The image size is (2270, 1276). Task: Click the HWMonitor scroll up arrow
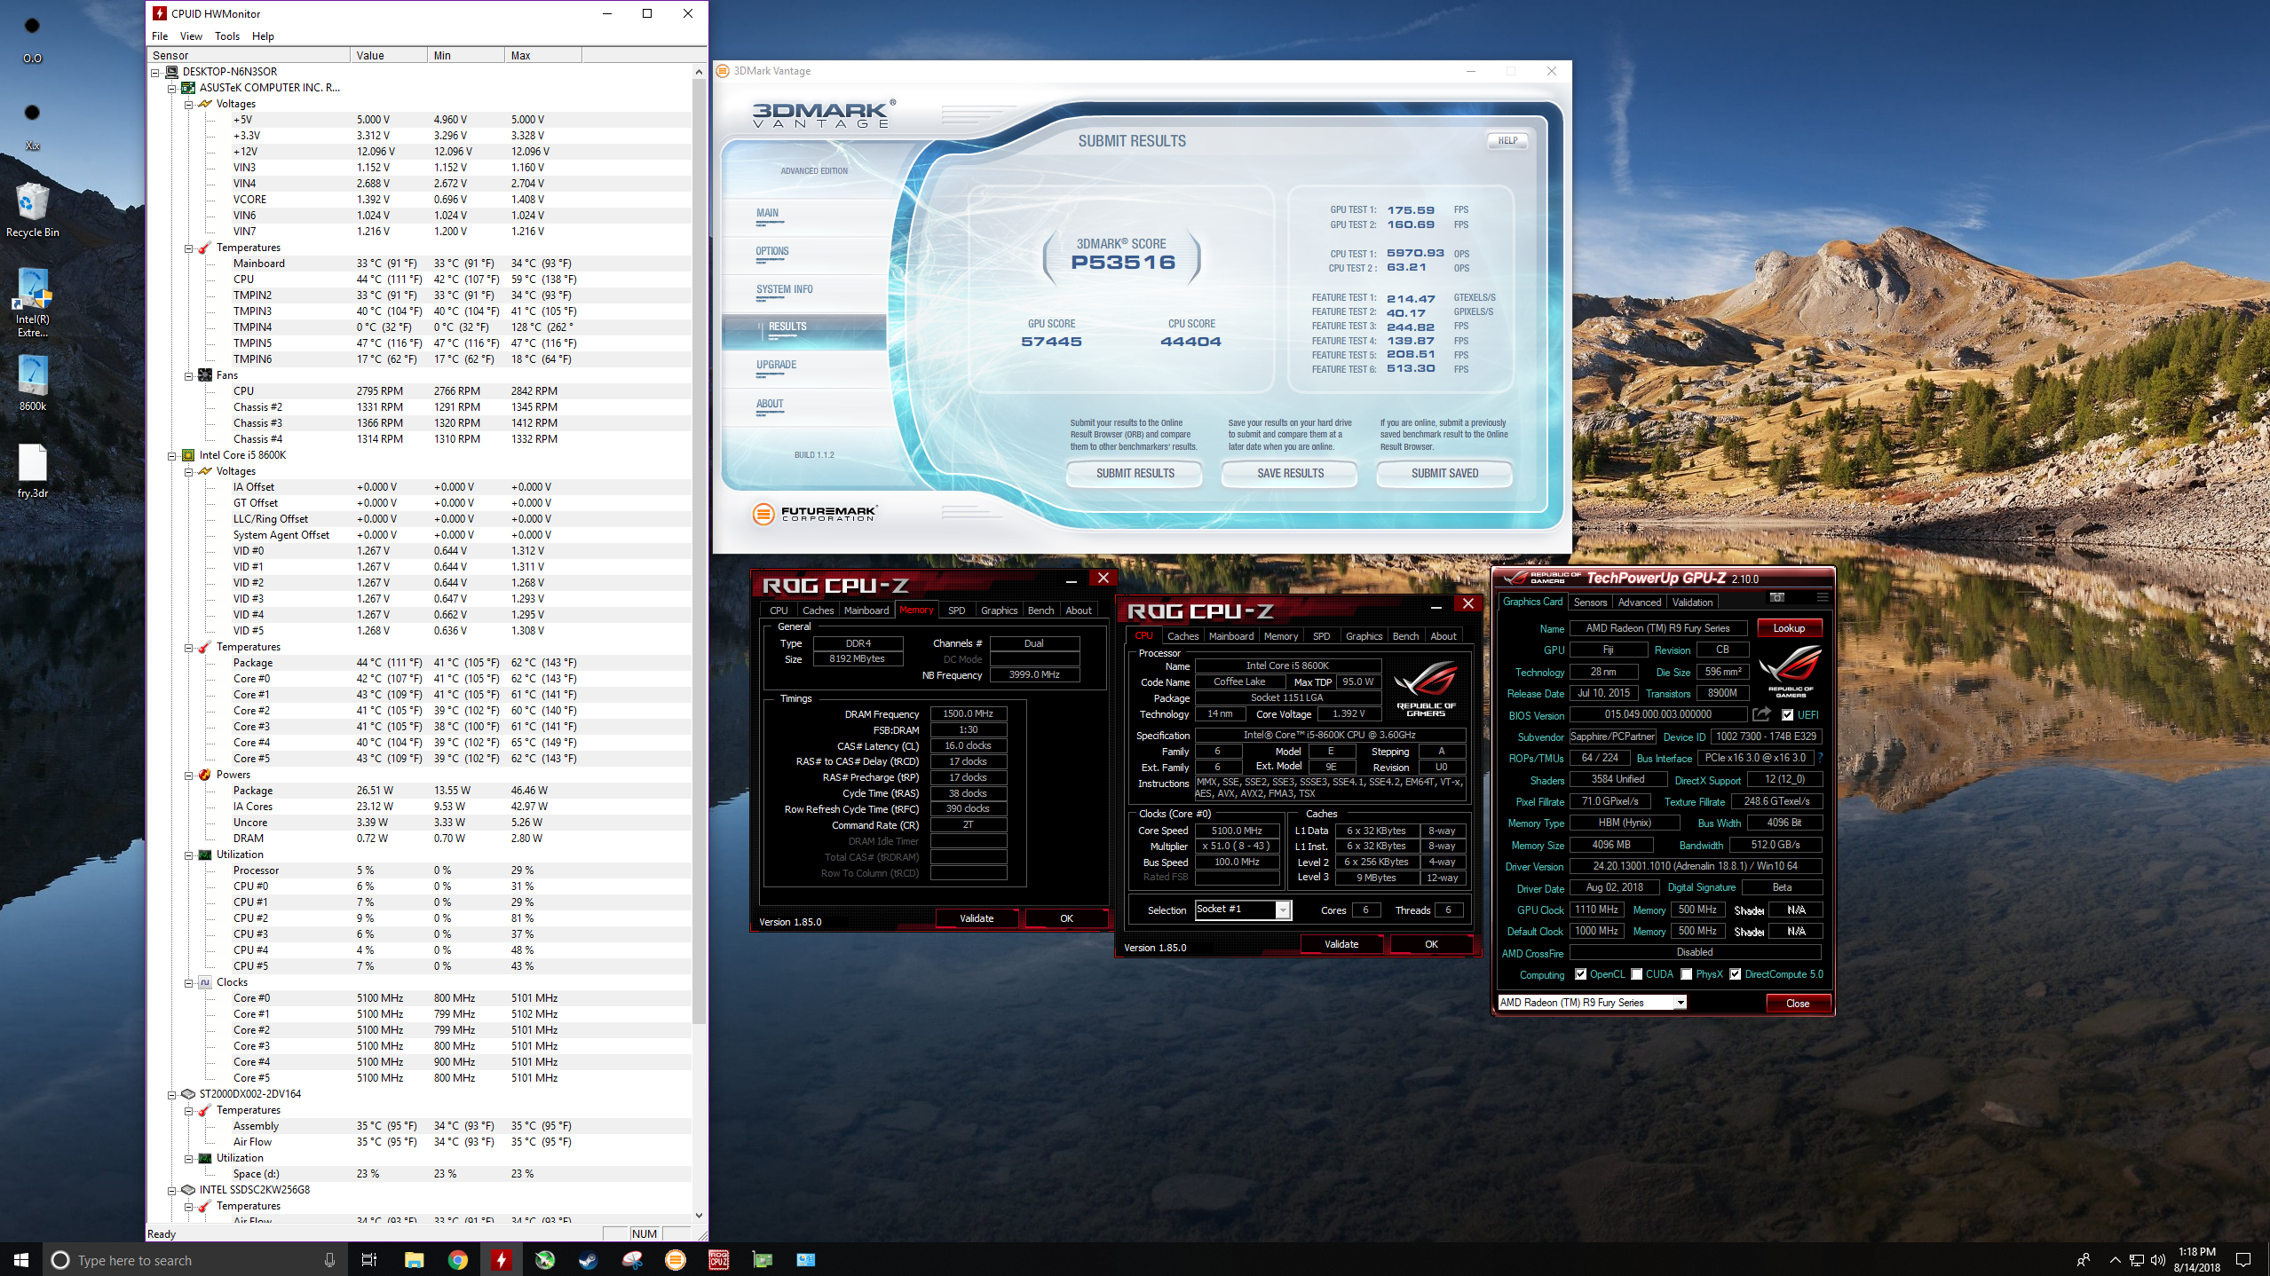[x=699, y=72]
